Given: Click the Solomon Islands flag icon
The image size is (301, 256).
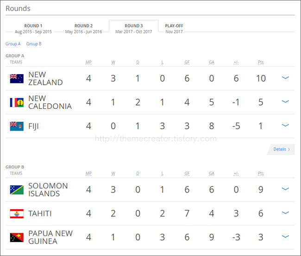Looking at the screenshot, I should pos(17,190).
